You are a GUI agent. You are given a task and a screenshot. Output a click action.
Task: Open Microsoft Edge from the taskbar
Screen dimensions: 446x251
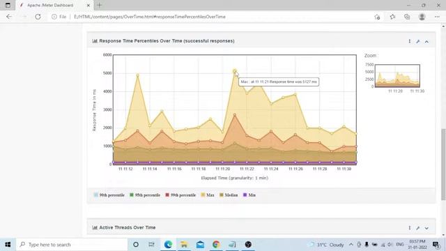(168, 245)
